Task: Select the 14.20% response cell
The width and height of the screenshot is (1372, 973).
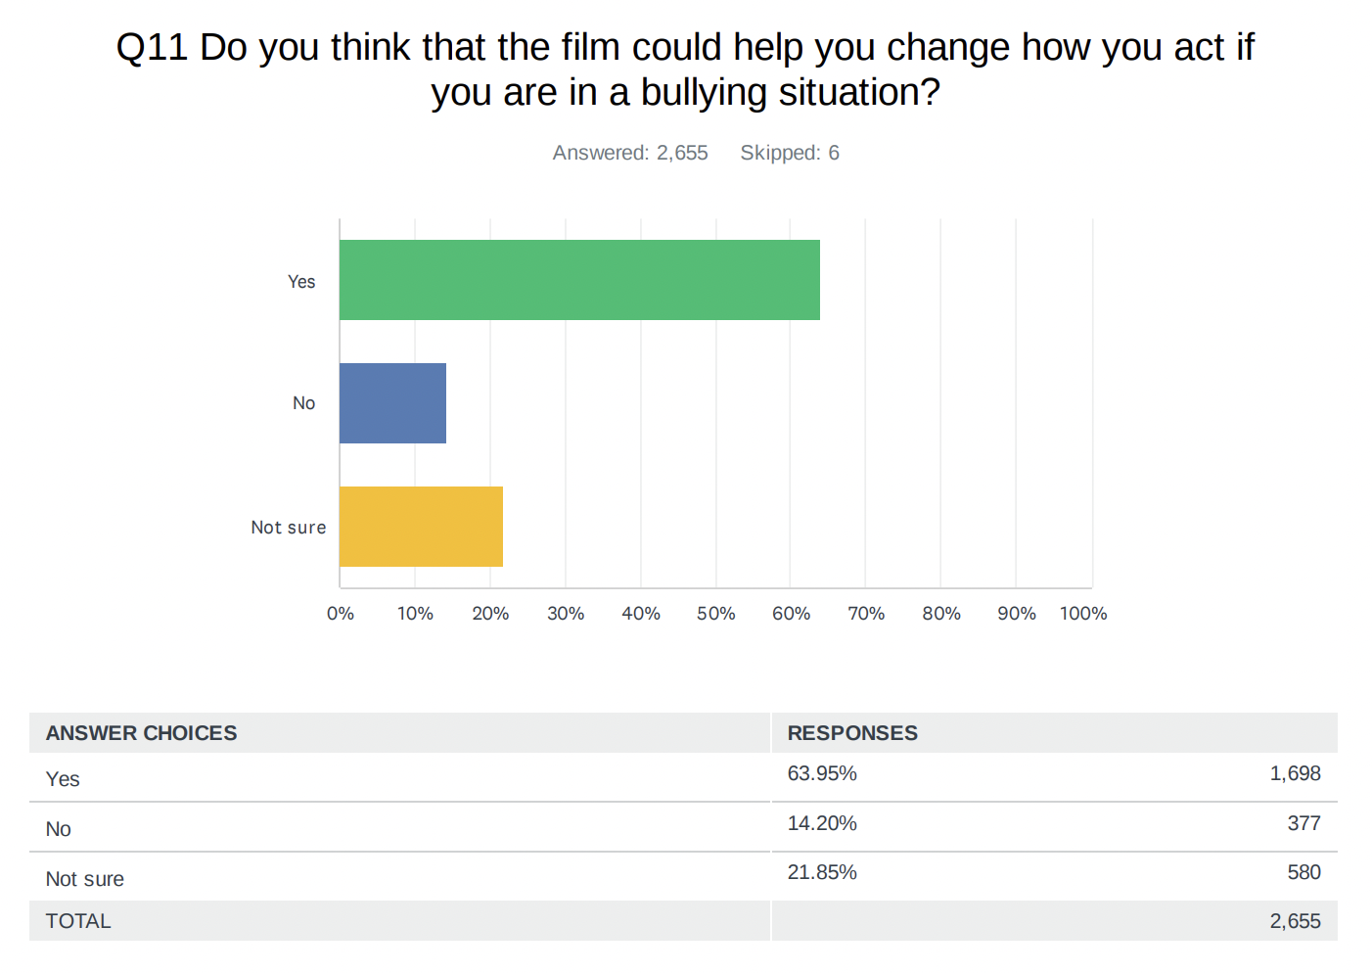Action: [x=822, y=823]
